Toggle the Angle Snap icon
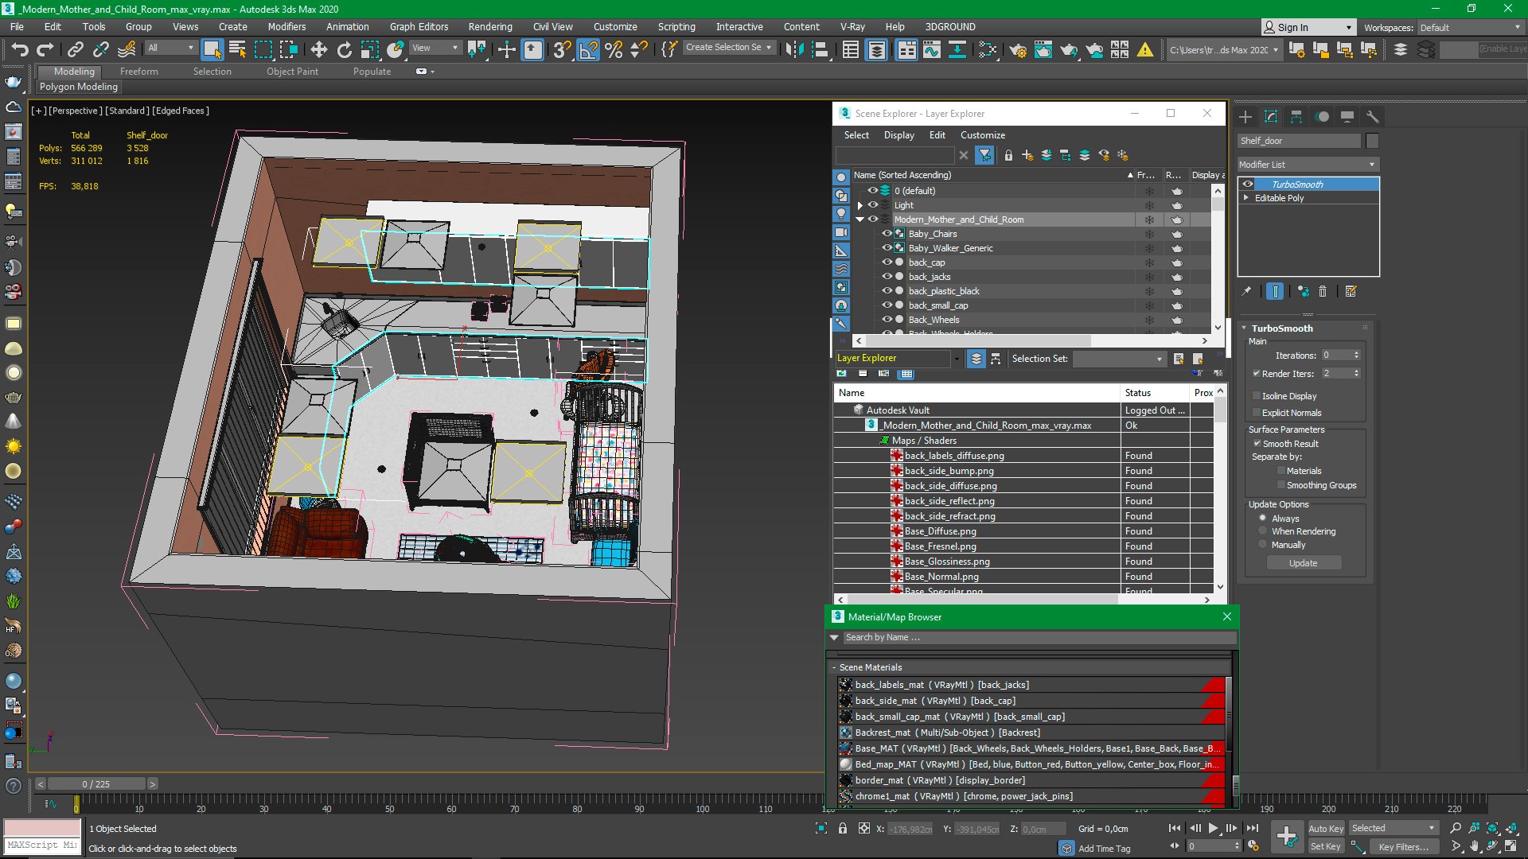The width and height of the screenshot is (1528, 859). [x=588, y=49]
